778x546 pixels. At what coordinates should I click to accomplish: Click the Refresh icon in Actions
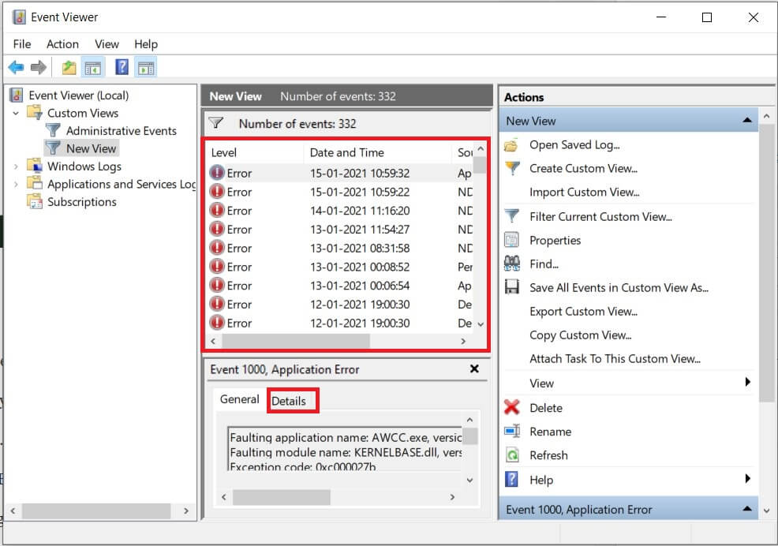512,455
